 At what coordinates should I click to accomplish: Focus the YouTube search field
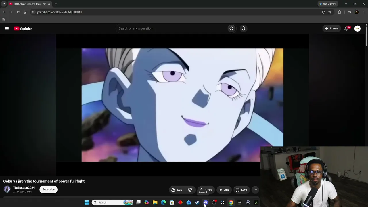point(171,28)
